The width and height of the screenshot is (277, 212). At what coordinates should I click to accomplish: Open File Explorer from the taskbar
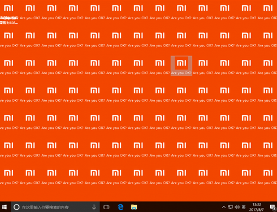tap(134, 207)
